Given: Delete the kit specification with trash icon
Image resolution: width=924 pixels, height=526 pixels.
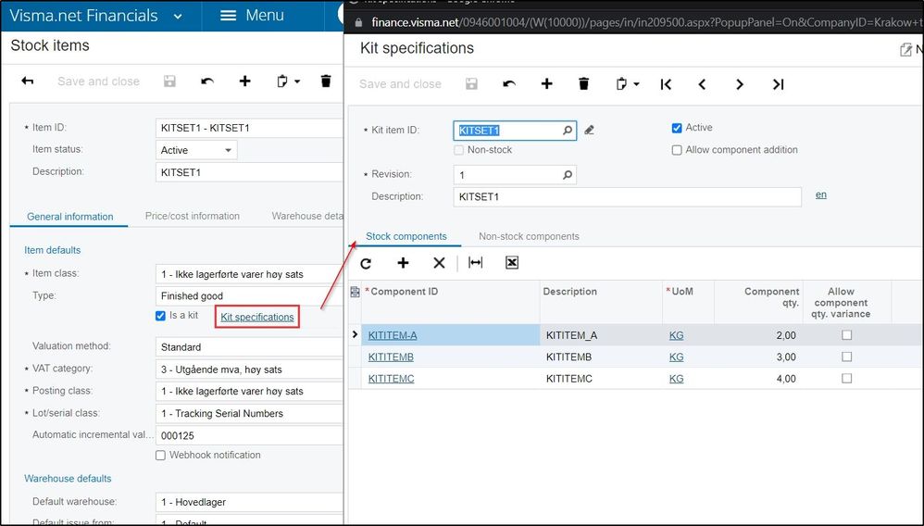Looking at the screenshot, I should [x=583, y=84].
